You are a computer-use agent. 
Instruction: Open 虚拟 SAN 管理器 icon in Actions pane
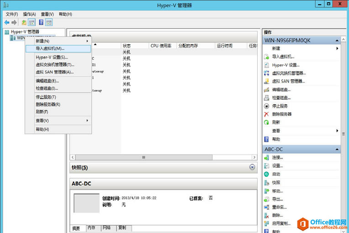point(266,81)
